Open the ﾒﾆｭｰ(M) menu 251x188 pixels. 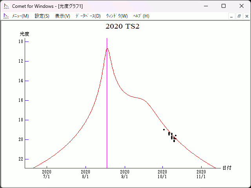pos(20,16)
